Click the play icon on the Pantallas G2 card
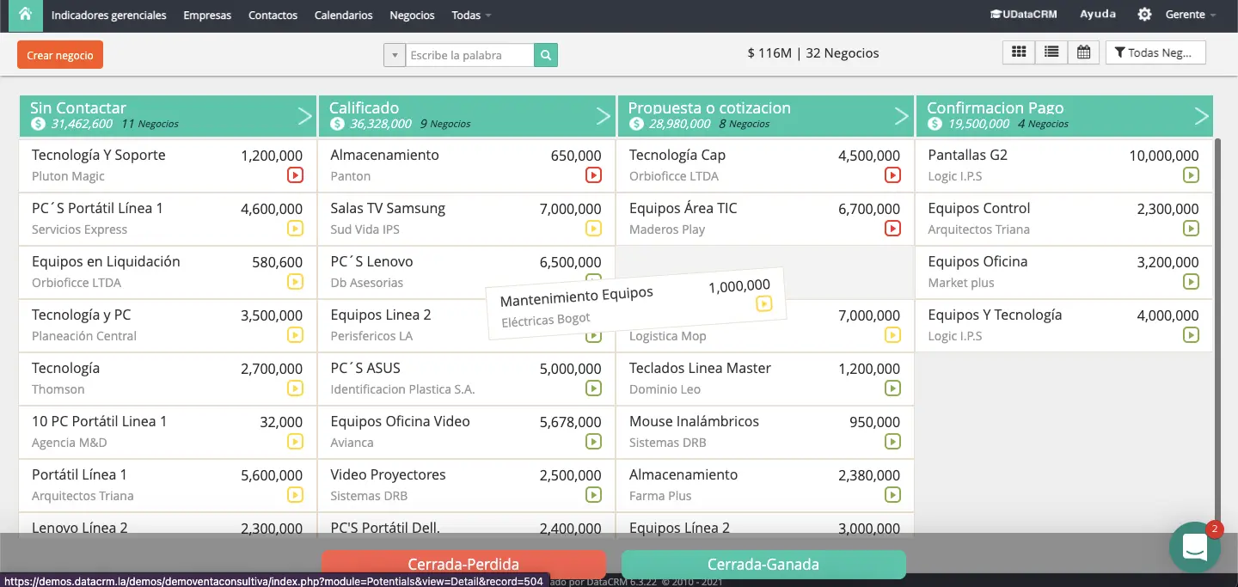 click(x=1191, y=174)
